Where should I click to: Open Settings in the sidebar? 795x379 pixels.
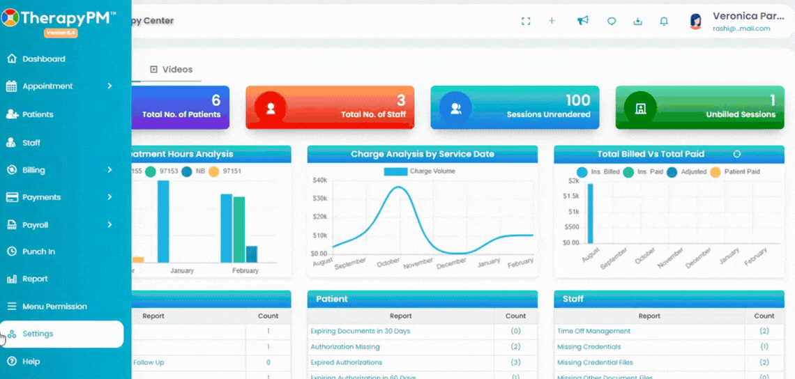coord(62,334)
